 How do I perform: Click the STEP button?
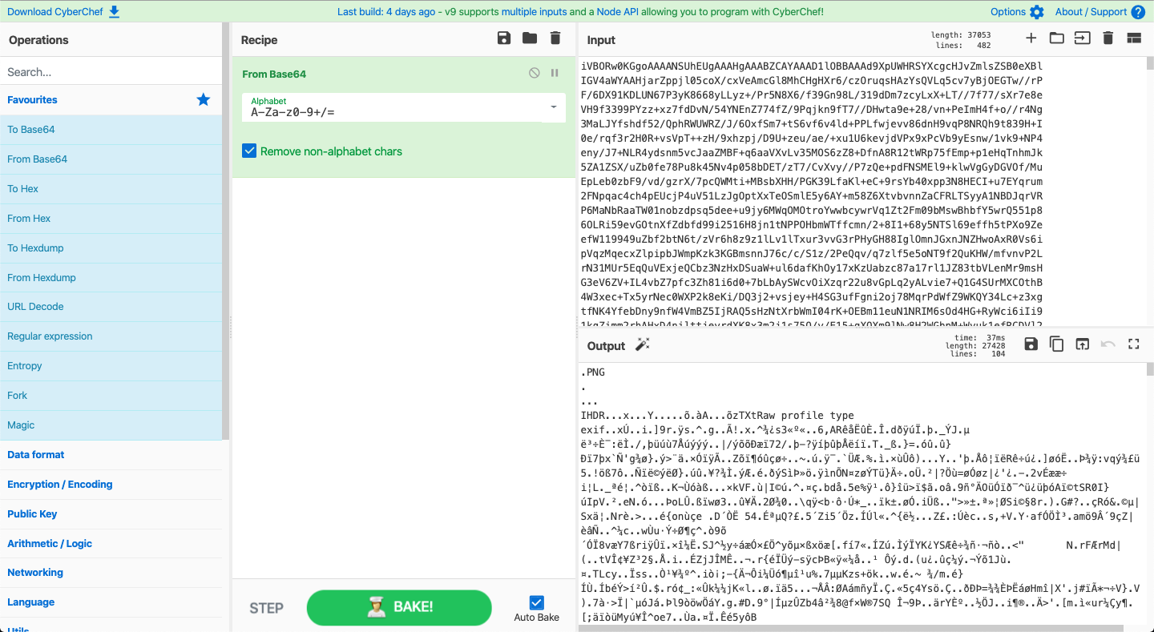[x=266, y=608]
